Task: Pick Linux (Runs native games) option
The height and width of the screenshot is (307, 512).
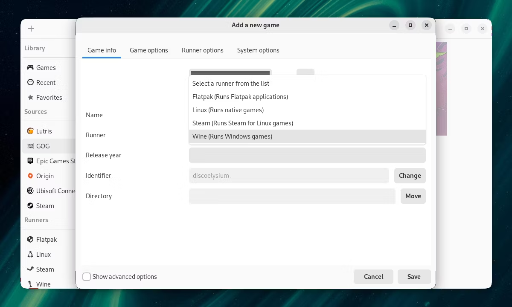Action: [x=307, y=110]
